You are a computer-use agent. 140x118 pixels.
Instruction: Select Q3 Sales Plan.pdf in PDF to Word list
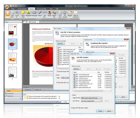[63, 64]
